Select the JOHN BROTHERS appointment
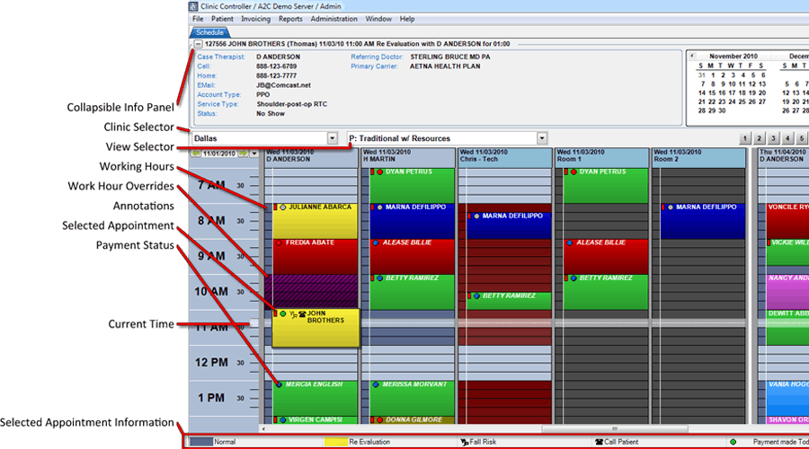The image size is (809, 449). pos(316,328)
